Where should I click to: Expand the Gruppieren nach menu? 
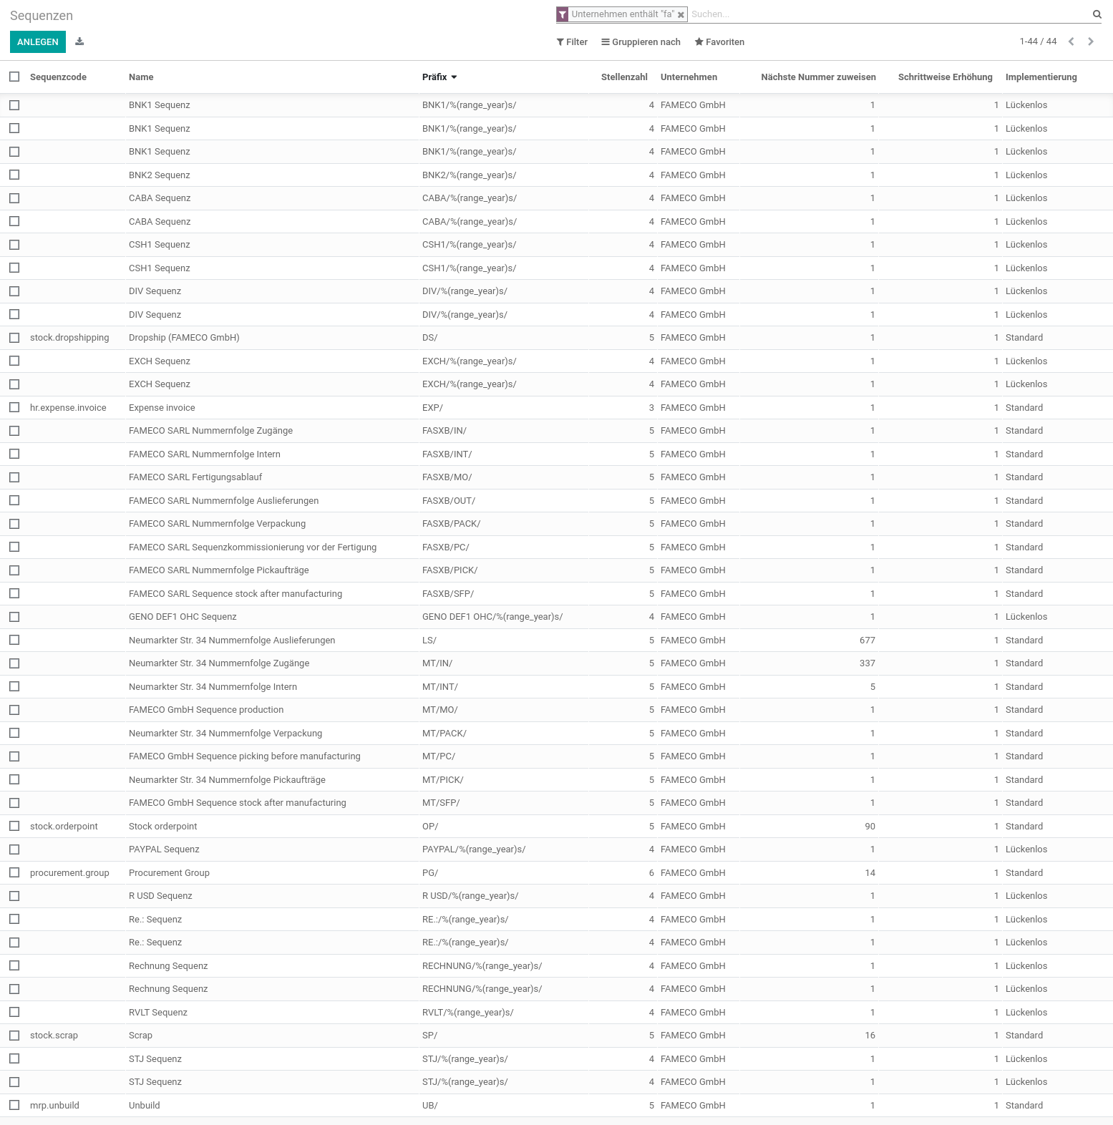(x=641, y=42)
